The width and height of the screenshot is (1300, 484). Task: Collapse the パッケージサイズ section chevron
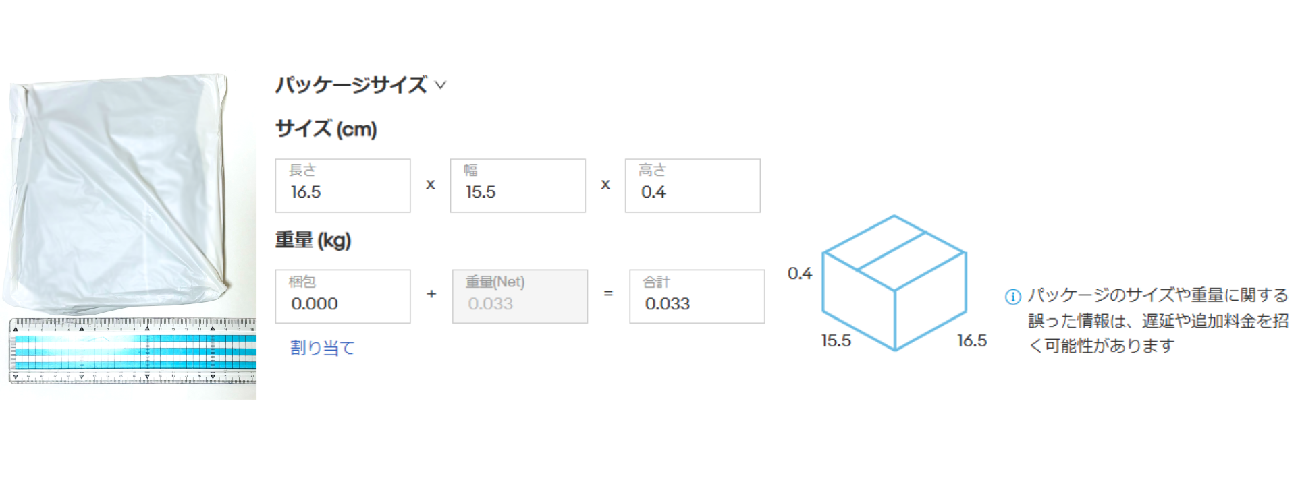click(441, 86)
